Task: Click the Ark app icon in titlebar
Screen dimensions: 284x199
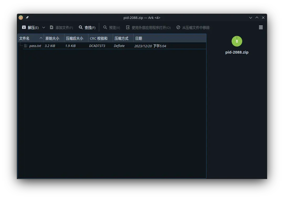Action: (21, 18)
